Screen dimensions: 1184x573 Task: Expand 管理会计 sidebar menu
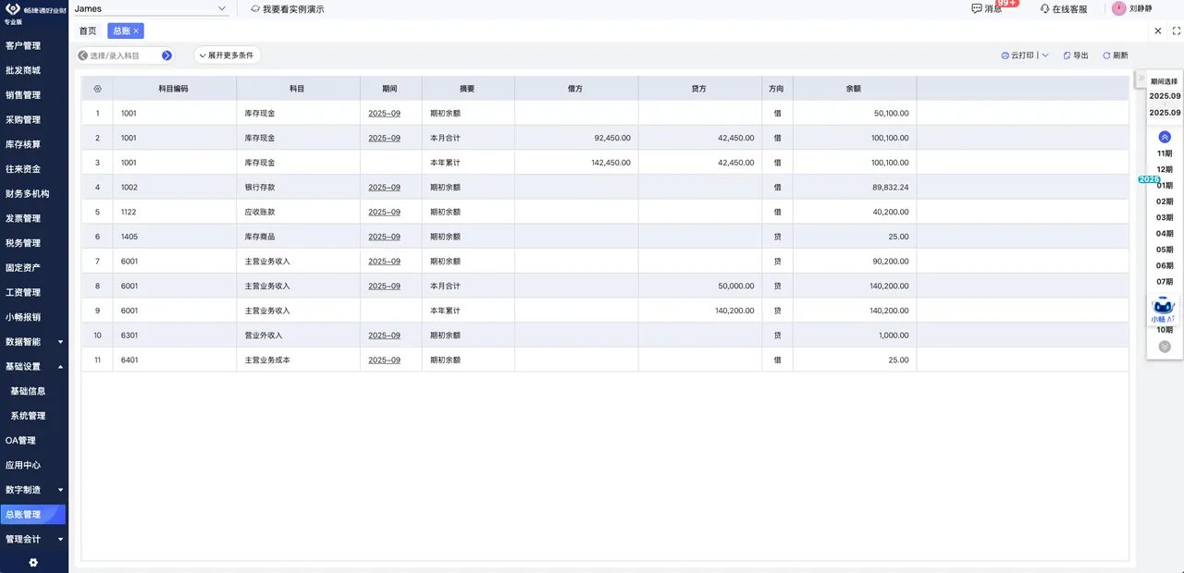coord(60,539)
